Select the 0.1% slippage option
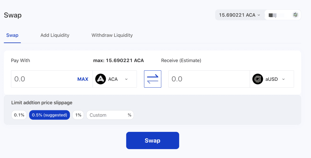 click(x=19, y=115)
